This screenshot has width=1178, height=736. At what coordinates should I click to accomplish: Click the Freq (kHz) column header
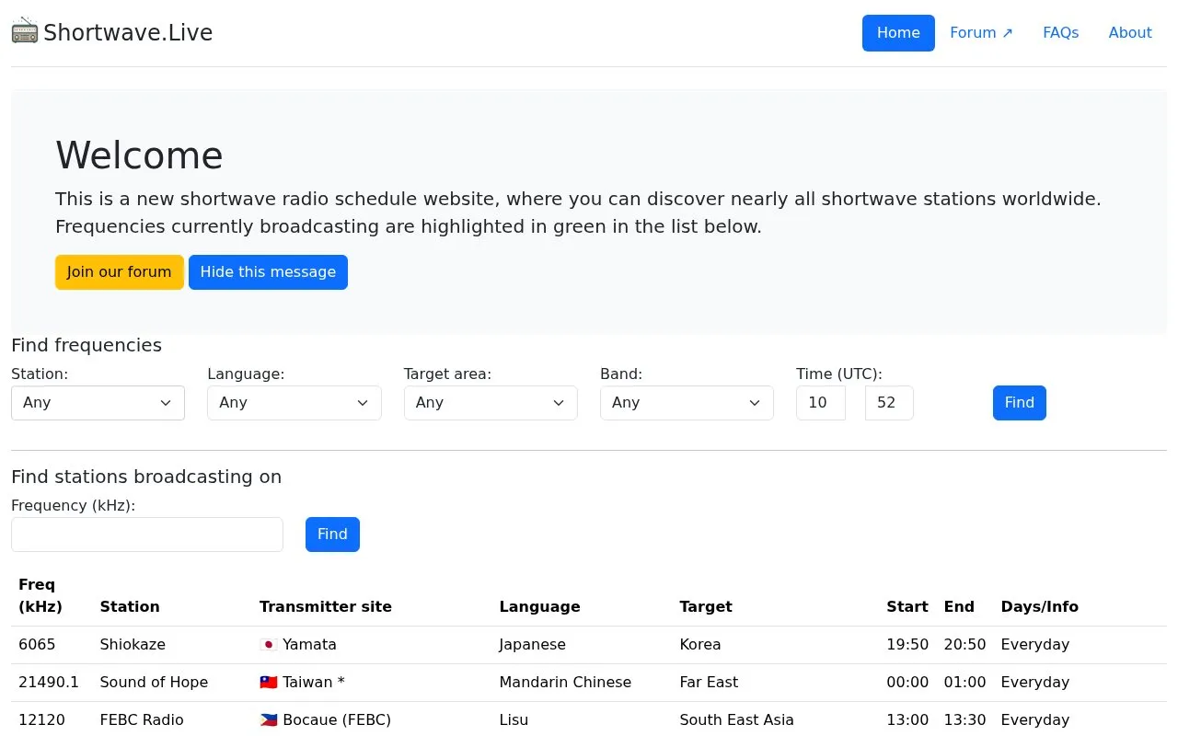pyautogui.click(x=40, y=595)
